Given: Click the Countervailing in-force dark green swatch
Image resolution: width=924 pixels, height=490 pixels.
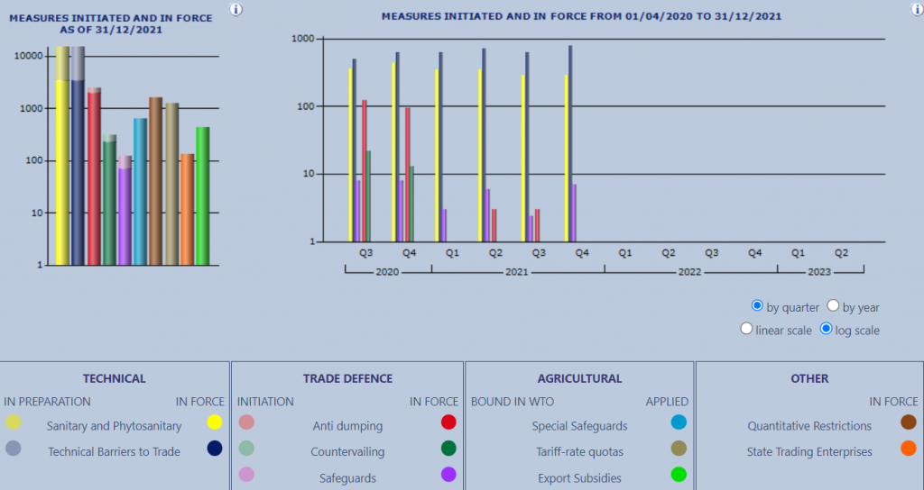Looking at the screenshot, I should click(449, 449).
